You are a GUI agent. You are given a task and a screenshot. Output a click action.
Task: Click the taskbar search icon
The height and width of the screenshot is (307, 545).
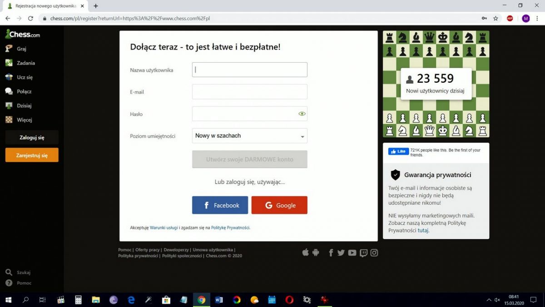(x=25, y=300)
